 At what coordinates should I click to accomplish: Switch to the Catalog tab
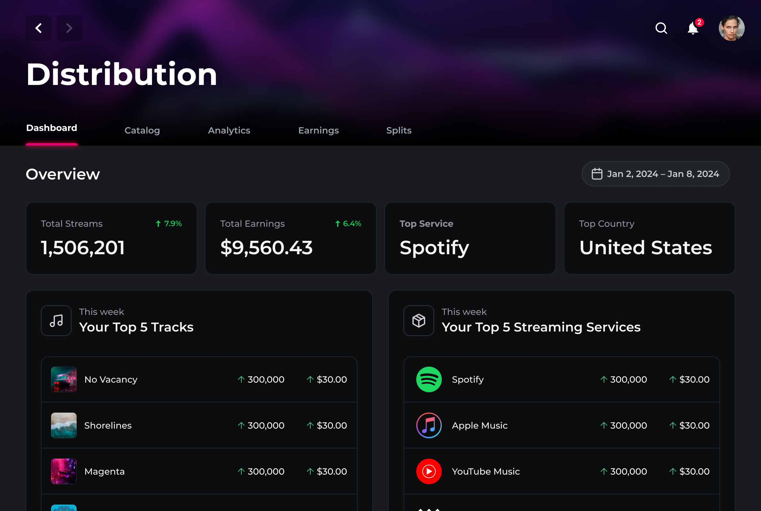[142, 130]
